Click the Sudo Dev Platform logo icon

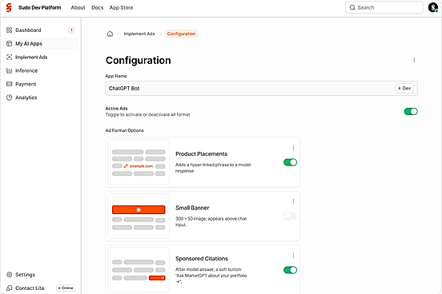pyautogui.click(x=9, y=8)
